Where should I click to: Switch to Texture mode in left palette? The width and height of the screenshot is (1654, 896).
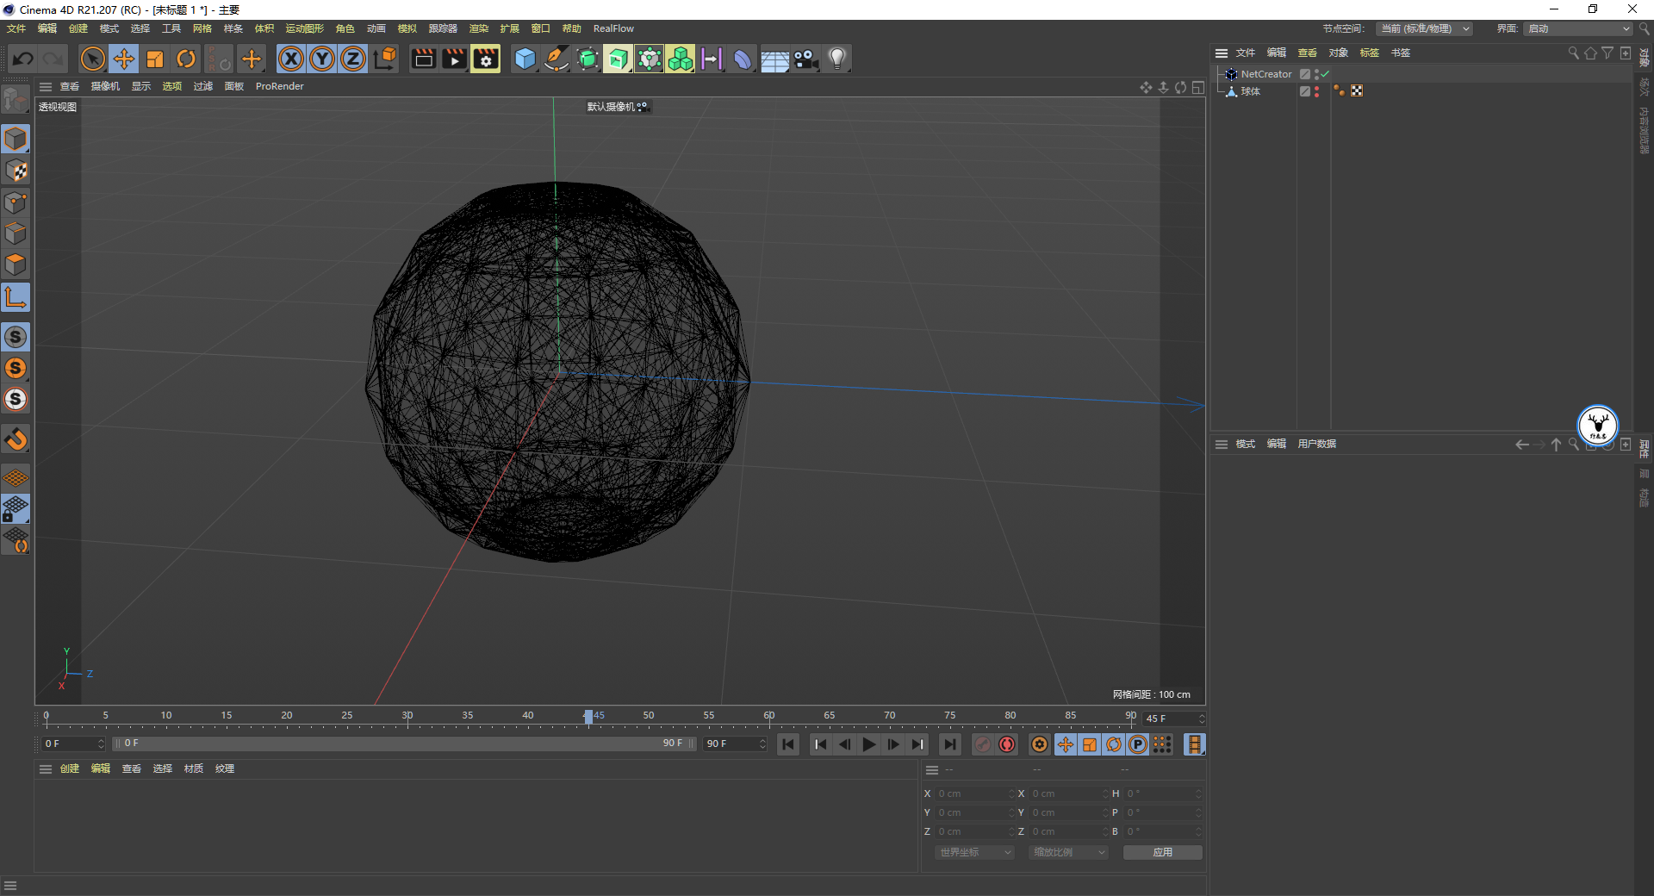tap(16, 171)
